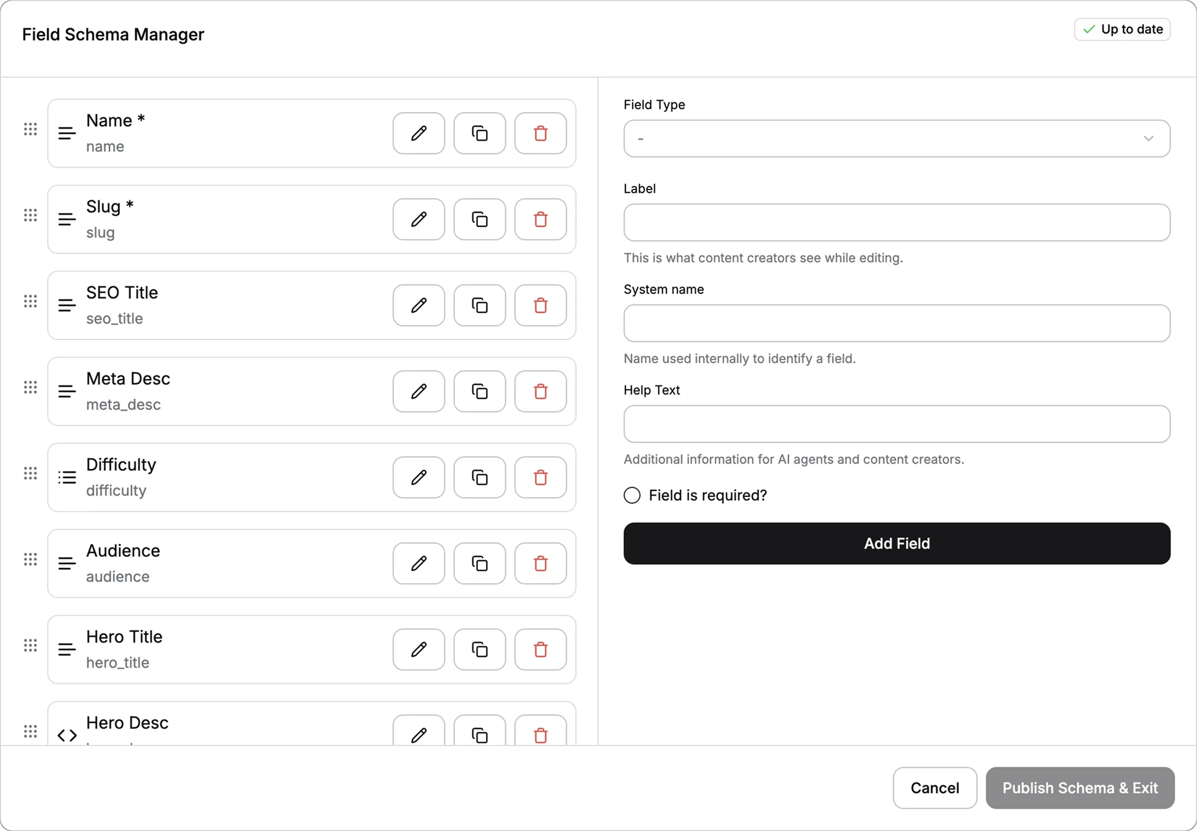This screenshot has width=1197, height=831.
Task: Edit the Name field
Action: point(418,133)
